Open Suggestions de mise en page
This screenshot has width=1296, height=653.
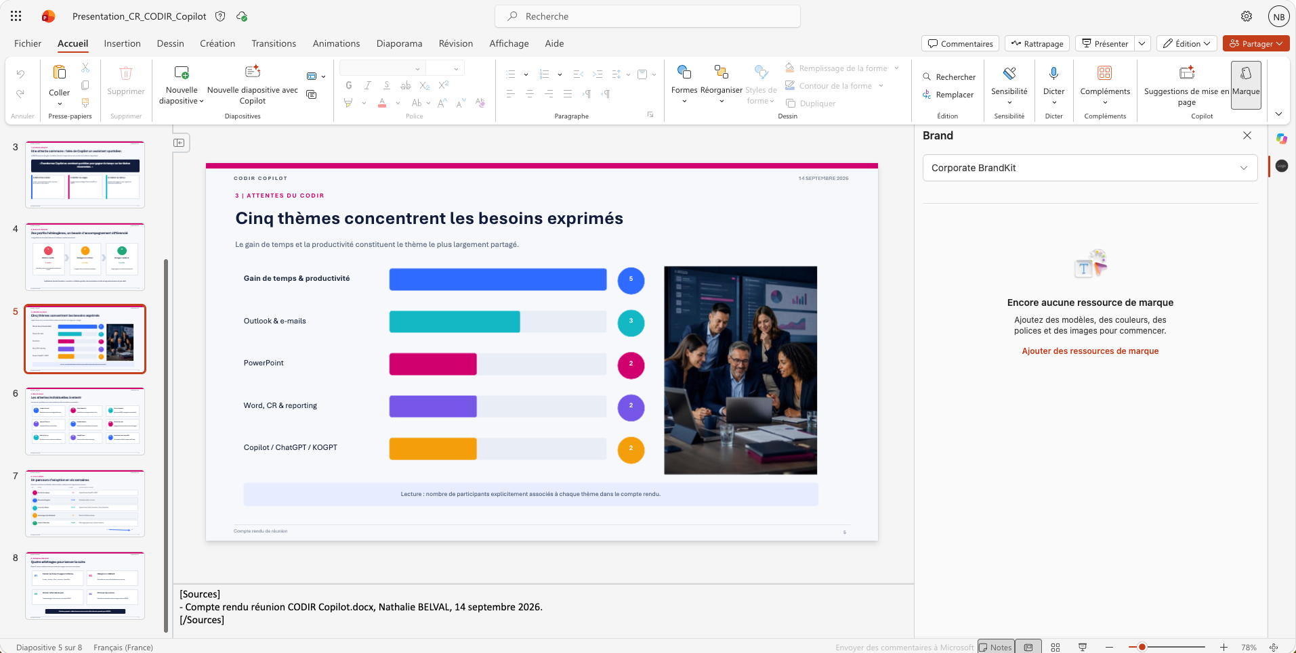[1186, 84]
